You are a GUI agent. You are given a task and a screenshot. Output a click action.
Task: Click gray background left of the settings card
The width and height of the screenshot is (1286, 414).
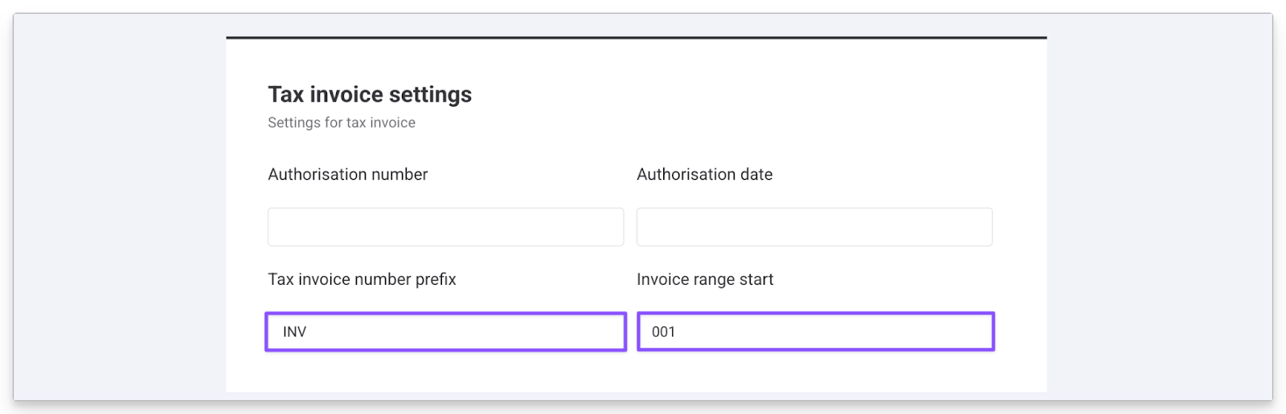[121, 209]
